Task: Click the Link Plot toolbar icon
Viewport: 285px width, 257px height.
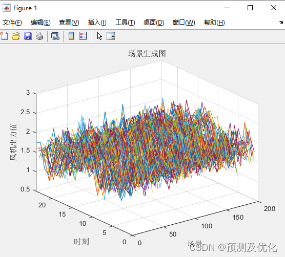Action: click(x=55, y=36)
